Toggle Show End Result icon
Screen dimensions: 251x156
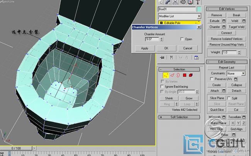(x=171, y=57)
